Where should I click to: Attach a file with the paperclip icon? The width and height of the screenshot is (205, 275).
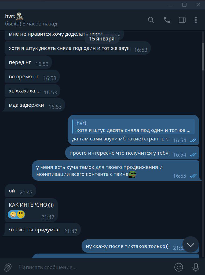click(8, 267)
